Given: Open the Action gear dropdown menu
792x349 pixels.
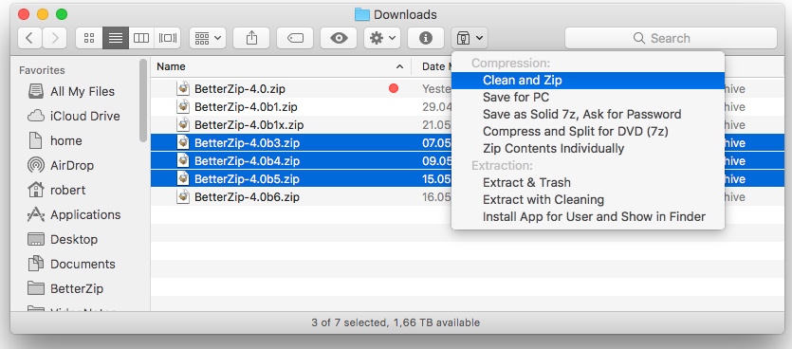Looking at the screenshot, I should [x=382, y=38].
